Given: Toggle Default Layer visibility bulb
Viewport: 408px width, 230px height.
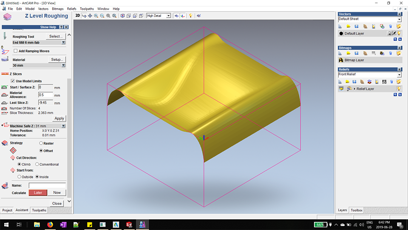Looking at the screenshot, I should coord(399,33).
